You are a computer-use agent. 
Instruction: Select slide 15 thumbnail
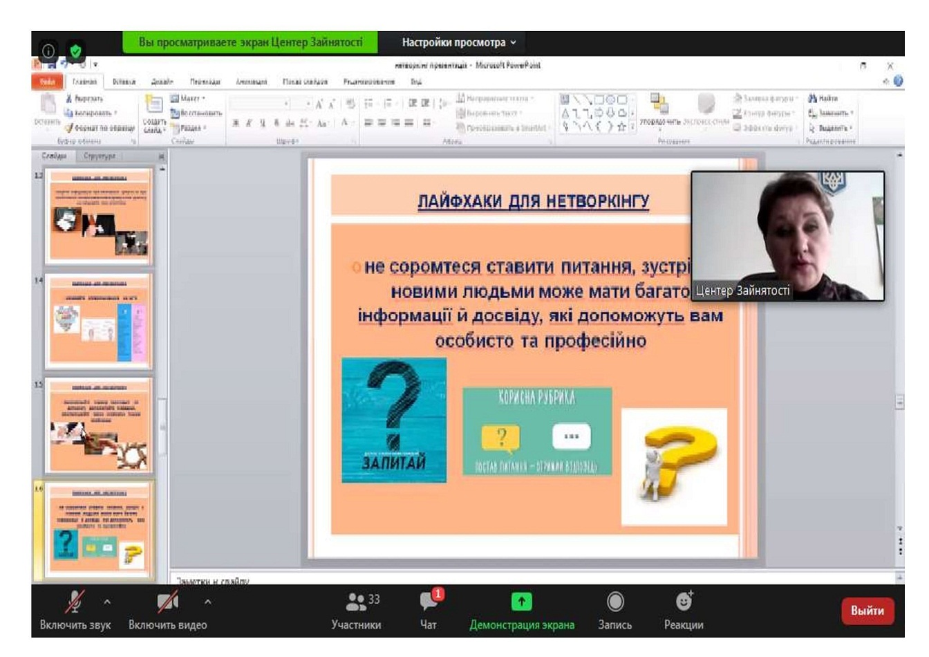click(x=98, y=425)
